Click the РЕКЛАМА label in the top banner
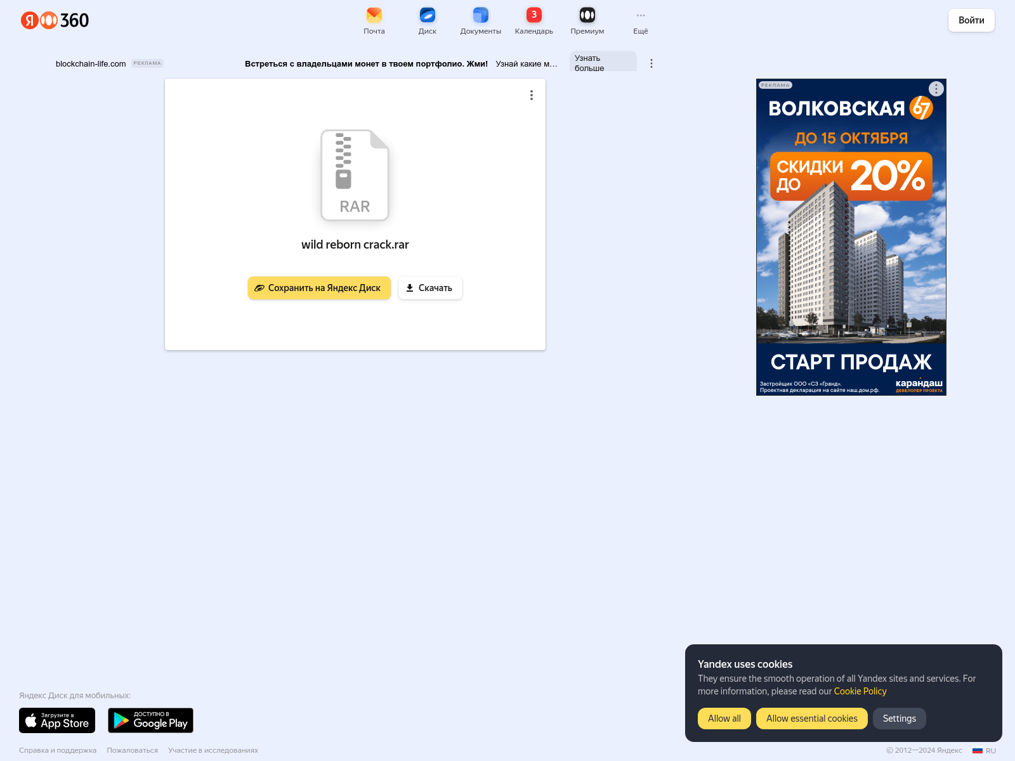 (147, 63)
